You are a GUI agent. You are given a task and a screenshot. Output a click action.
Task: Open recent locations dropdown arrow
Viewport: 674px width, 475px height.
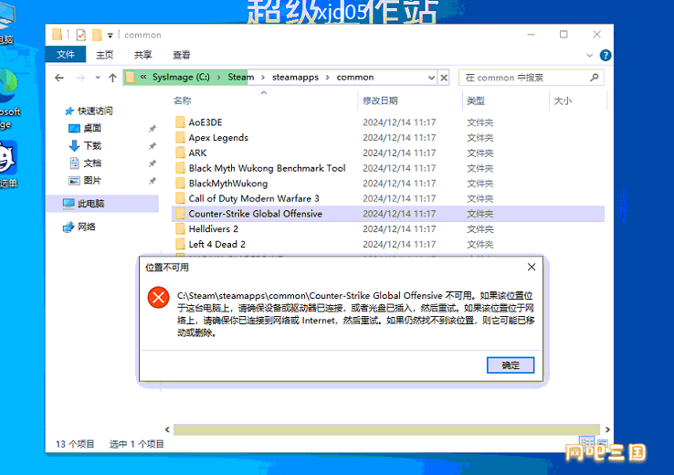[98, 78]
